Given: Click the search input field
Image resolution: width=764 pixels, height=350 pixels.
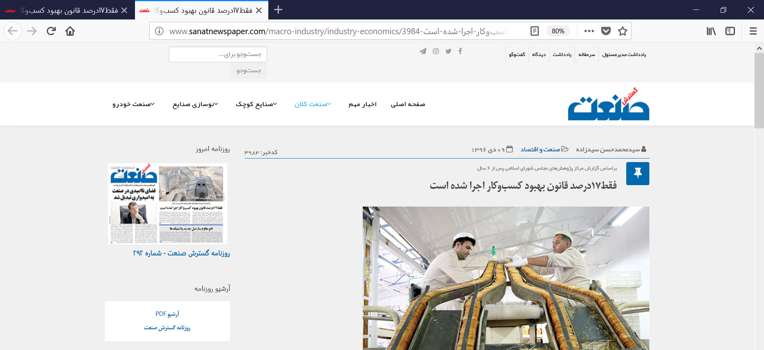Looking at the screenshot, I should [x=218, y=54].
